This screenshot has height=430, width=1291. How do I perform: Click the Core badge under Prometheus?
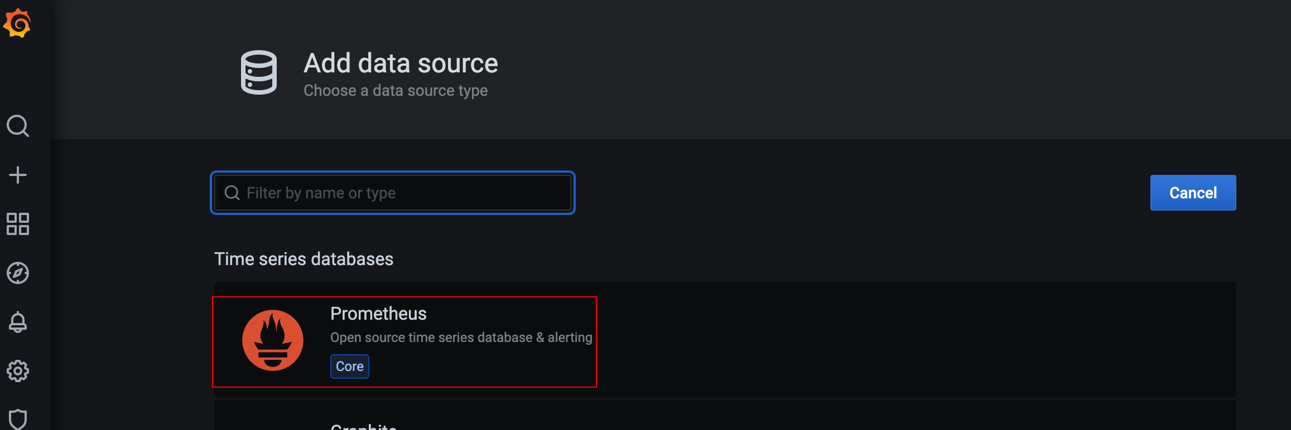click(350, 367)
